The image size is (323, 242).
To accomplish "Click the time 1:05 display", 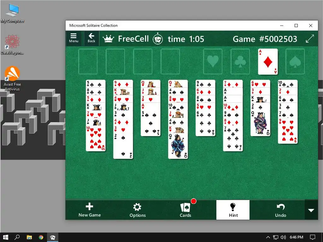I will pos(186,39).
